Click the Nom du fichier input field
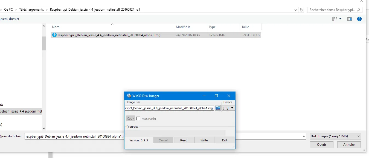 (x=165, y=136)
